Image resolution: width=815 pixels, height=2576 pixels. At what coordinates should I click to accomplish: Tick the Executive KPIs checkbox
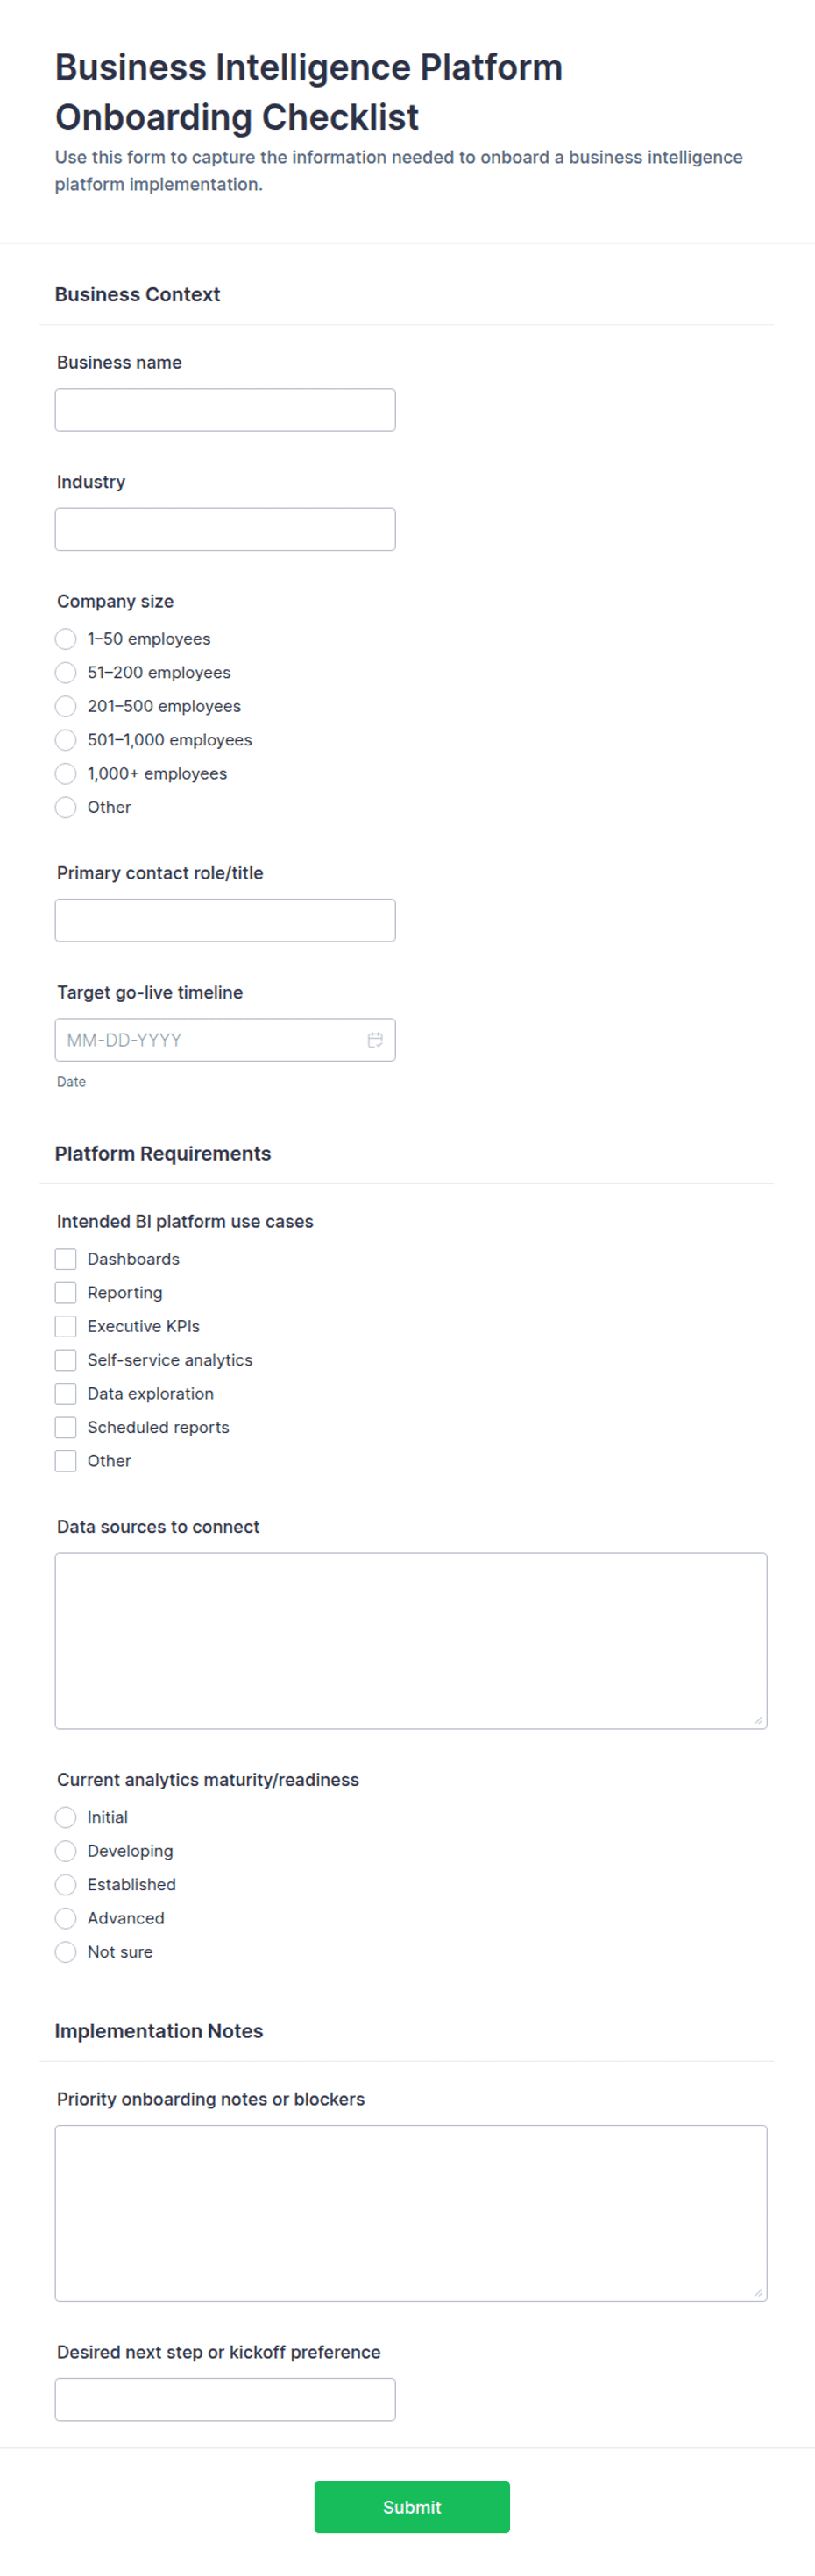pyautogui.click(x=66, y=1326)
